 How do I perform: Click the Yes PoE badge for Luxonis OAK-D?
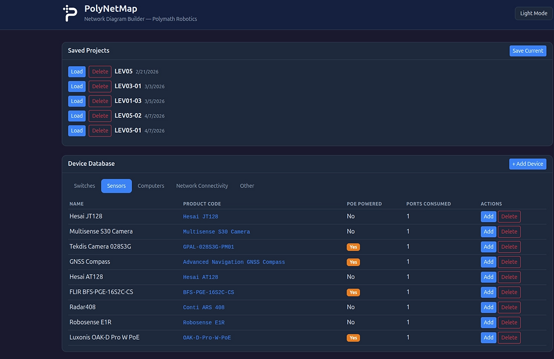point(353,338)
